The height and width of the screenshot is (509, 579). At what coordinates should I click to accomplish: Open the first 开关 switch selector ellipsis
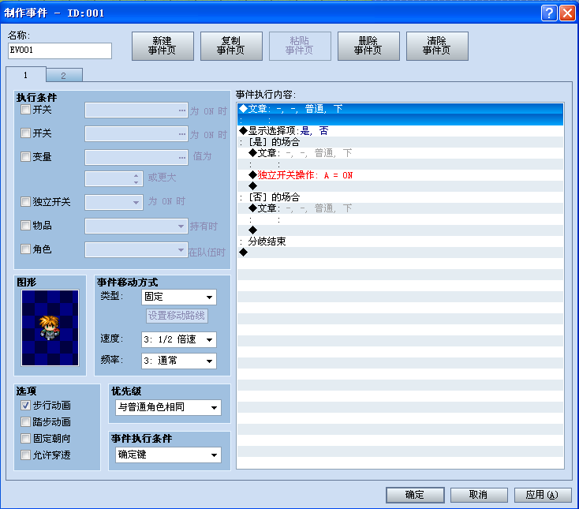[182, 110]
